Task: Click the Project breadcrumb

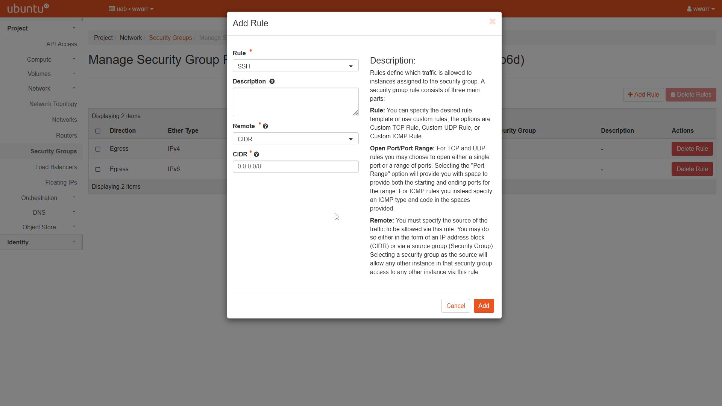Action: pos(103,38)
